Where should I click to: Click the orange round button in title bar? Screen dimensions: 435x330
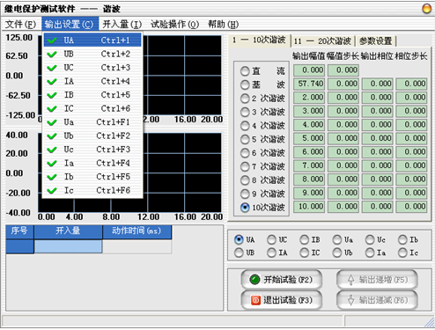click(x=426, y=8)
